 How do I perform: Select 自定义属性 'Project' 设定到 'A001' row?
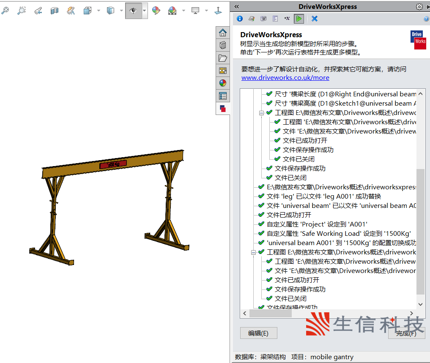click(x=312, y=224)
